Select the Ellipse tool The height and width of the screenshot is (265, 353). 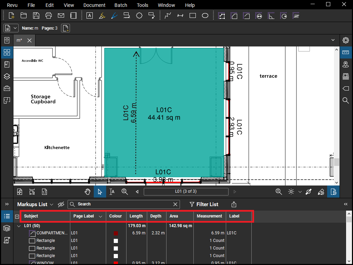205,16
